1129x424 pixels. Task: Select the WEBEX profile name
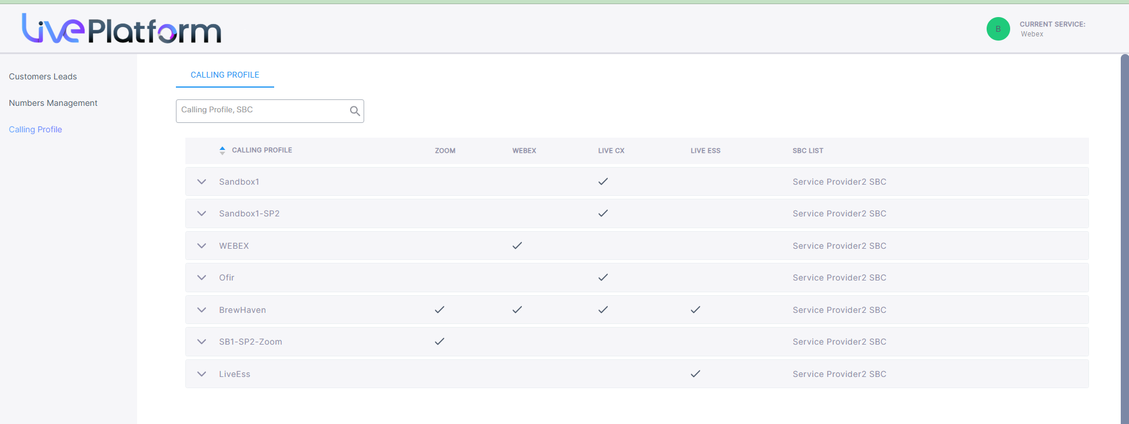[234, 246]
